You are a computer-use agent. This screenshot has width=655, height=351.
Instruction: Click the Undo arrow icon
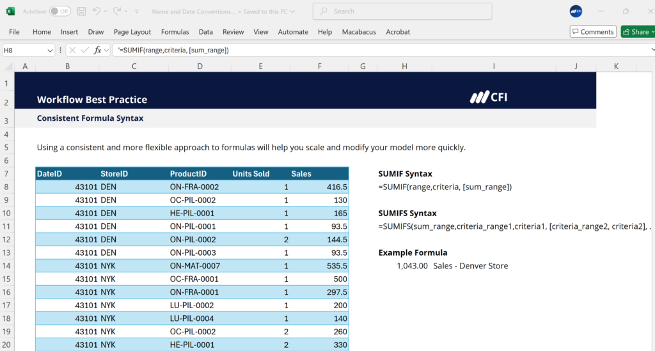click(x=97, y=11)
